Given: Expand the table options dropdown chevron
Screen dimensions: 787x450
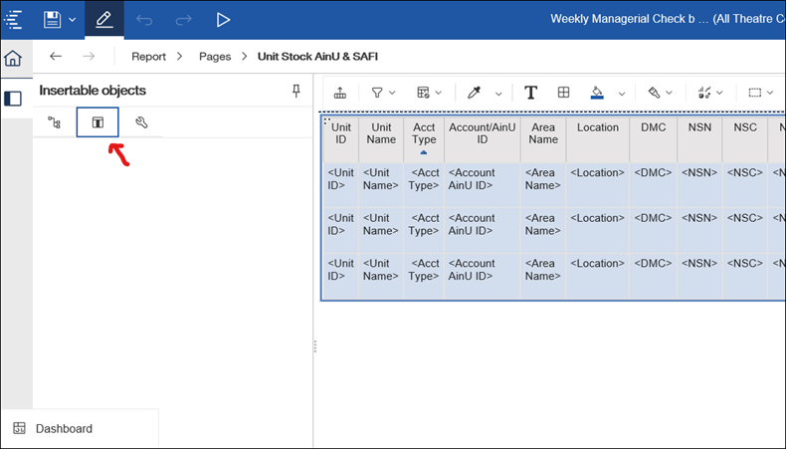Looking at the screenshot, I should point(439,93).
